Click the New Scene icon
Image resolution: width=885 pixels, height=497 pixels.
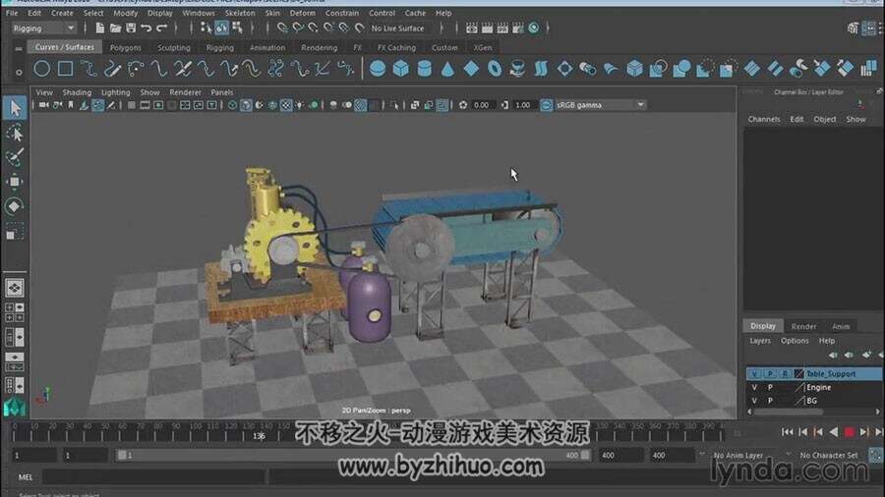(x=100, y=28)
